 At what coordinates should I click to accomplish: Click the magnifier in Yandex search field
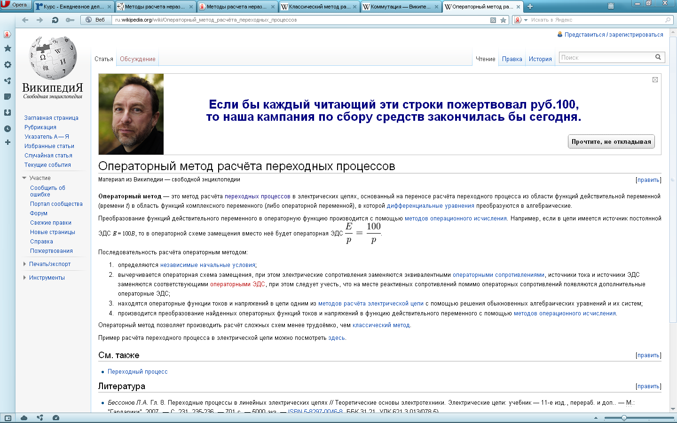pos(668,20)
